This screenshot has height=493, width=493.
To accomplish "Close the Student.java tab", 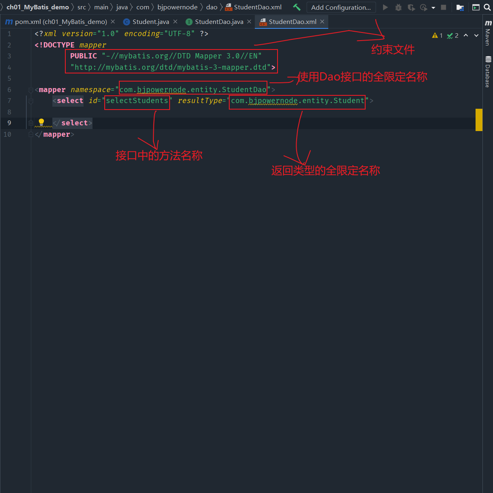I will coord(175,22).
